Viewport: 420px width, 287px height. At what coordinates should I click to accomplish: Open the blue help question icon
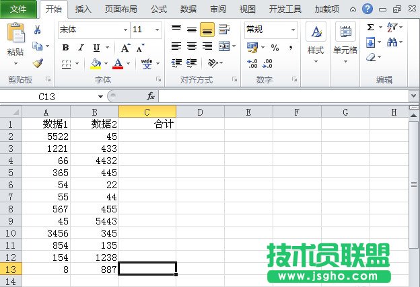click(x=367, y=9)
